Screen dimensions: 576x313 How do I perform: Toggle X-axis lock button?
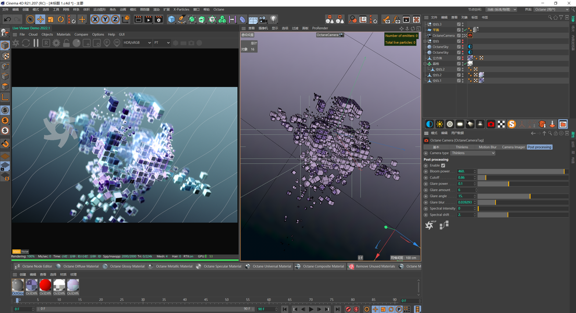click(95, 19)
